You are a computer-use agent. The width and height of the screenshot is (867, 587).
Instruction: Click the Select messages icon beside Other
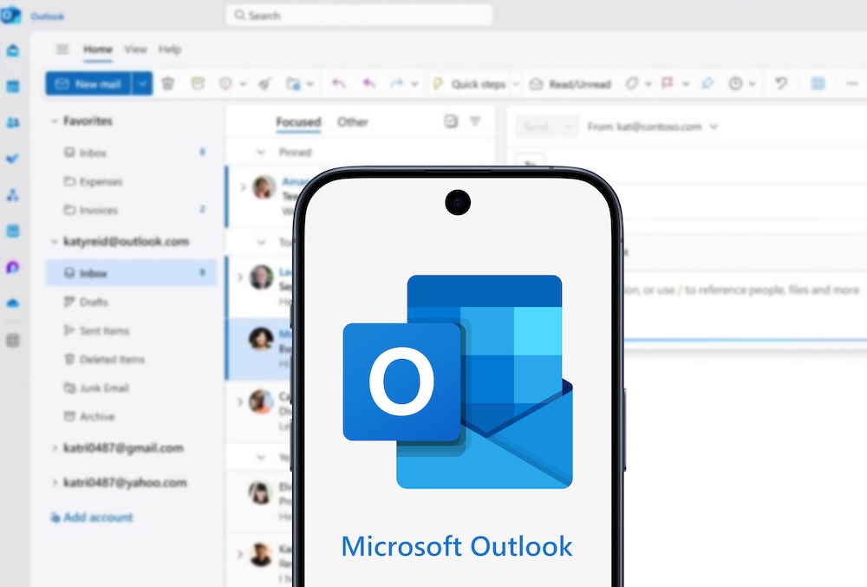coord(451,121)
